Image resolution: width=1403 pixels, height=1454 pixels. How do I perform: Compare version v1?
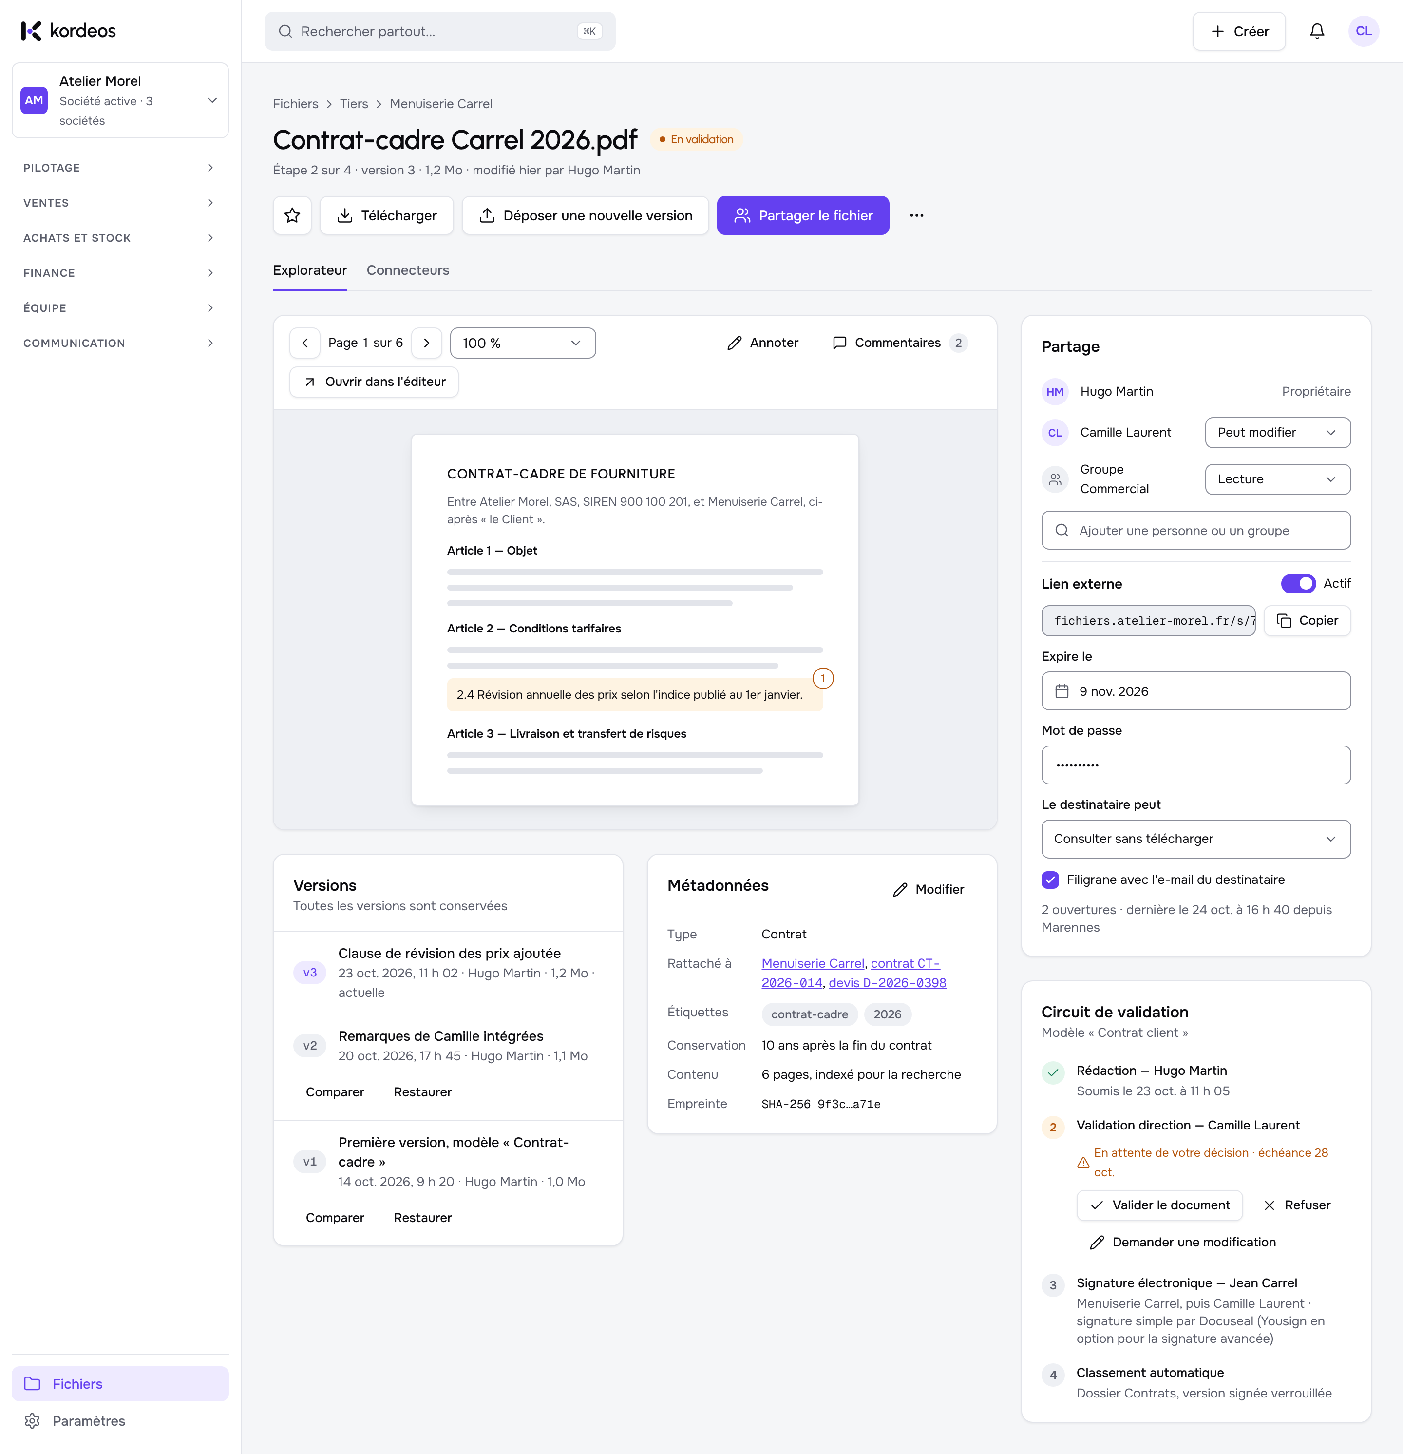pyautogui.click(x=335, y=1217)
